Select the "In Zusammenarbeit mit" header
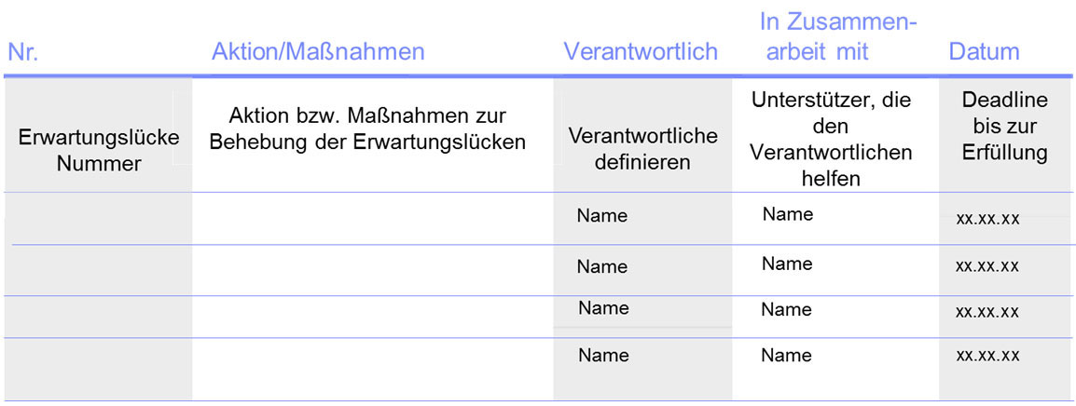The height and width of the screenshot is (406, 1076). pos(837,36)
